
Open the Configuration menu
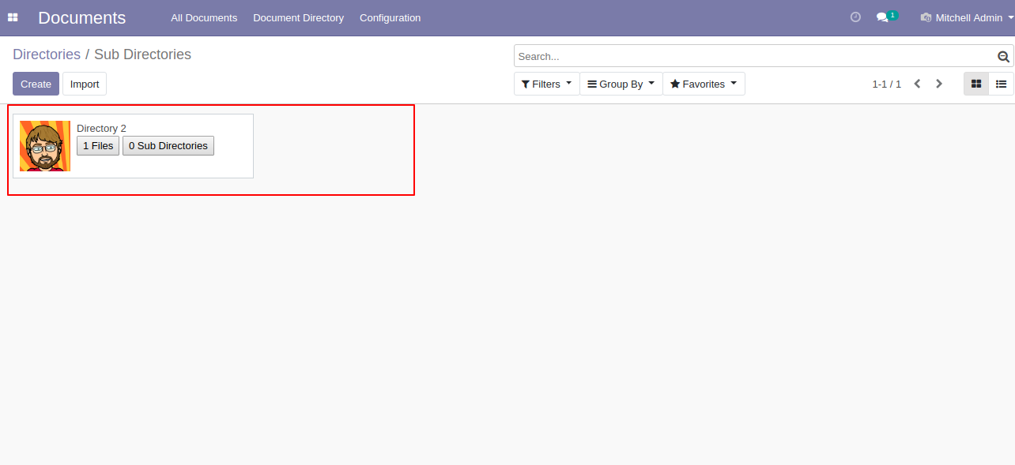point(390,17)
